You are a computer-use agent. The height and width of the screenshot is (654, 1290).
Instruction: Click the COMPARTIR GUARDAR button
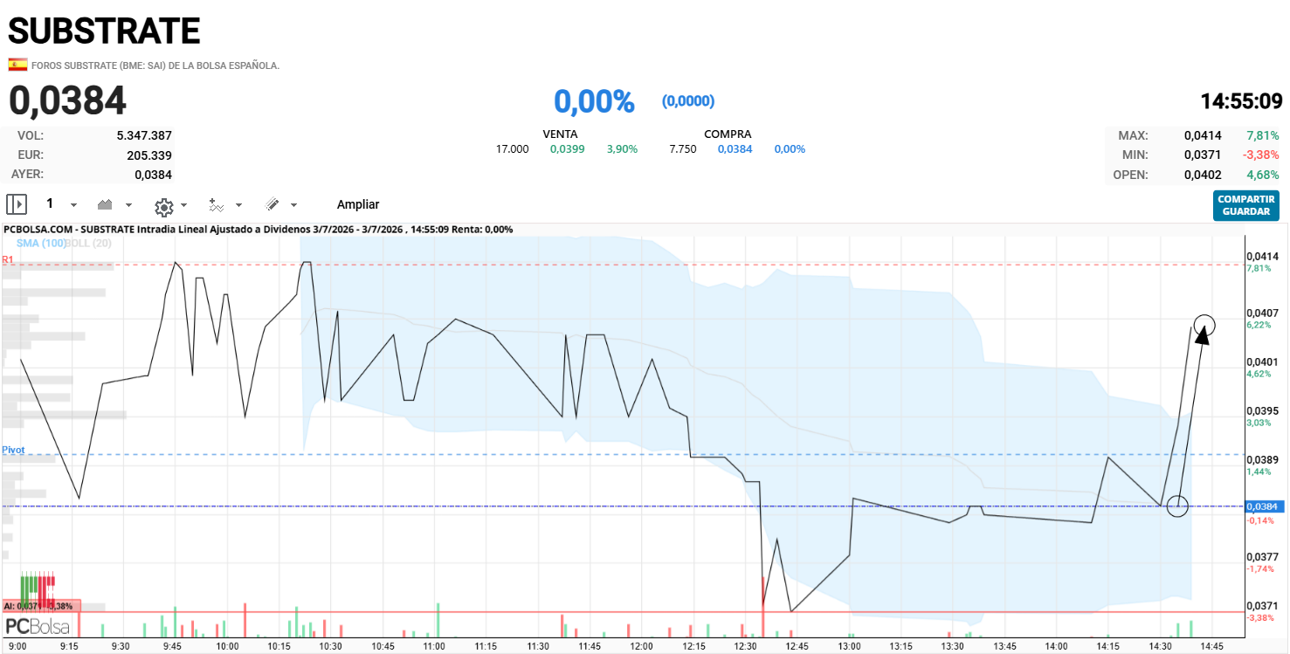pyautogui.click(x=1246, y=205)
